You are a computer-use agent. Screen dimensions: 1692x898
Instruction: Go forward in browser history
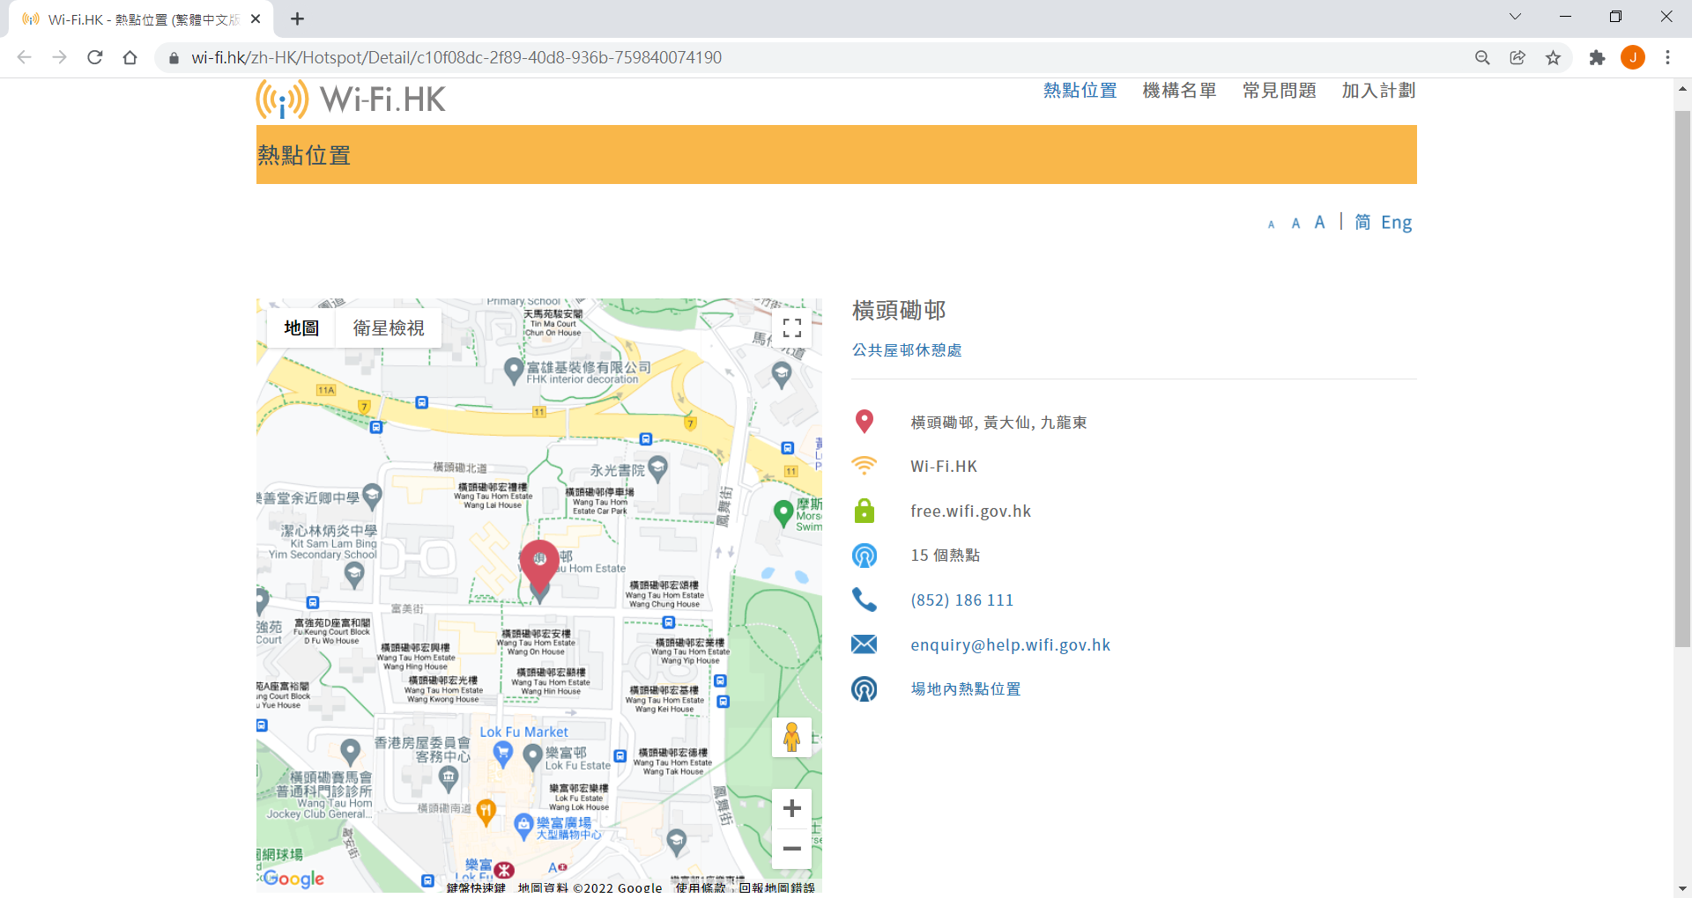(59, 57)
